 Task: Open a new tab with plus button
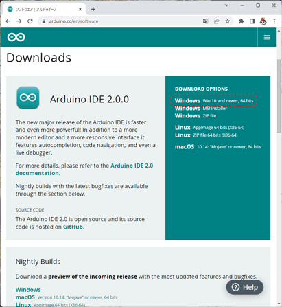(x=93, y=9)
